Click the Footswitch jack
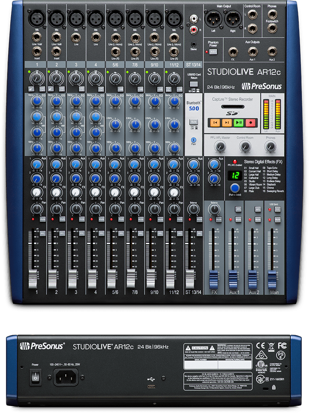309x413 pixels. pos(272,28)
